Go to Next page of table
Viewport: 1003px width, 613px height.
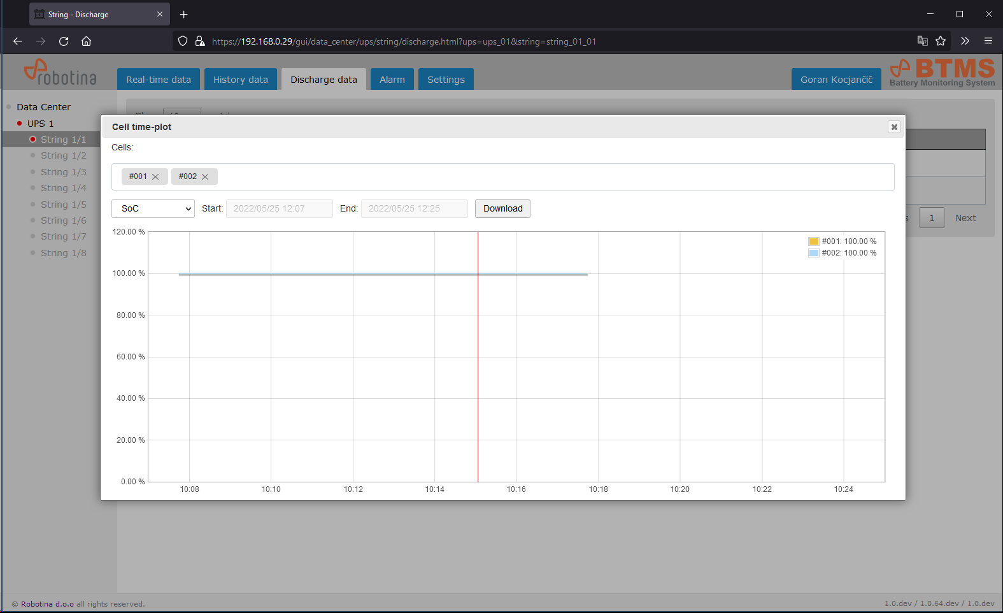coord(965,218)
